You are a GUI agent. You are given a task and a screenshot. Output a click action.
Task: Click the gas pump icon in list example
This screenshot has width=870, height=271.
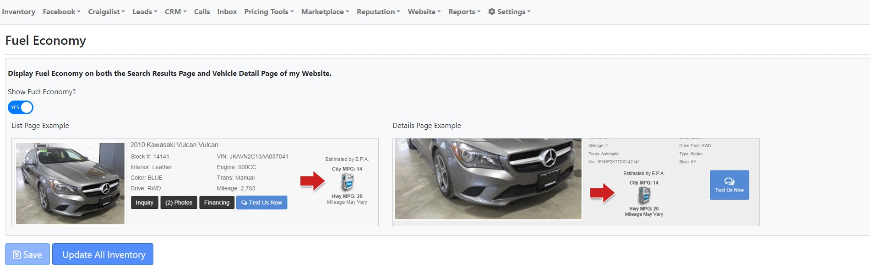click(347, 183)
